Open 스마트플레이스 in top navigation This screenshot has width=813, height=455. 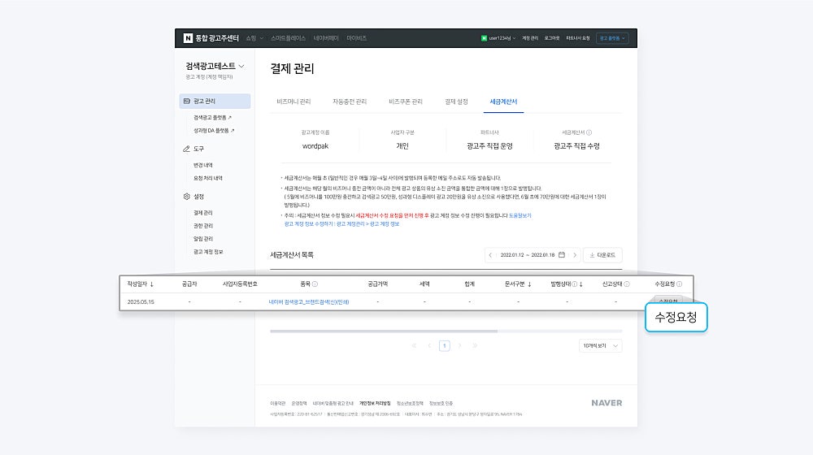tap(289, 38)
